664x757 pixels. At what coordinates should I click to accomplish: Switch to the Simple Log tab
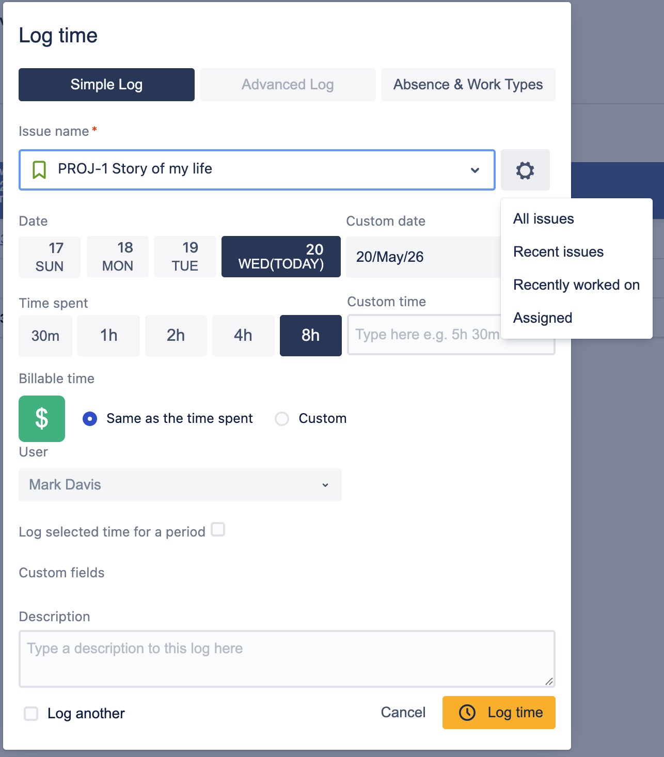(x=106, y=85)
